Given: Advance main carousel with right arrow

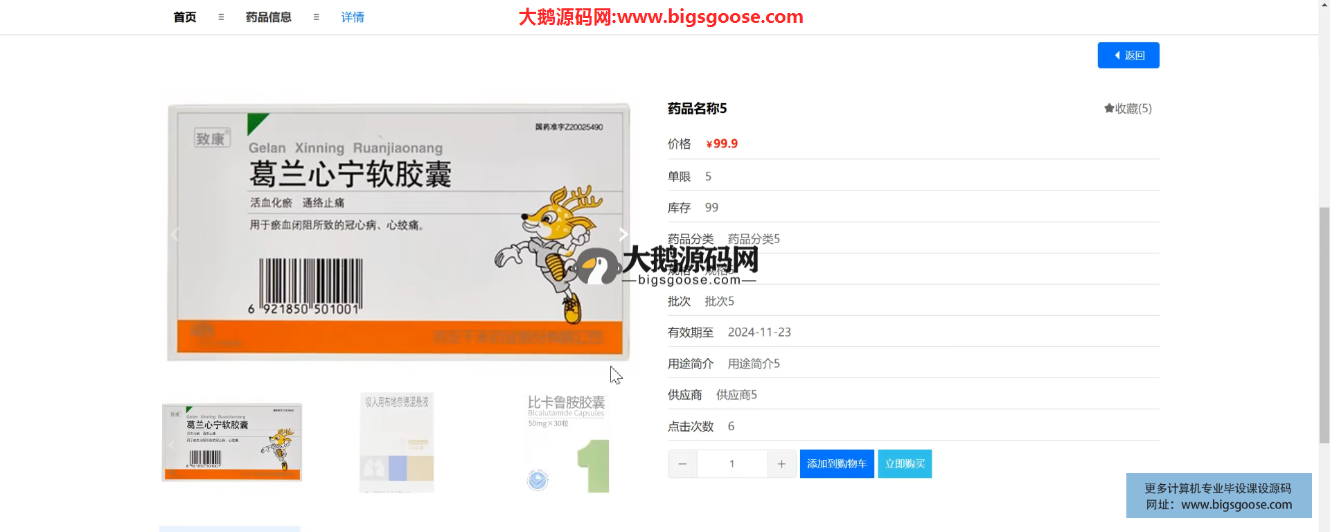Looking at the screenshot, I should click(623, 235).
